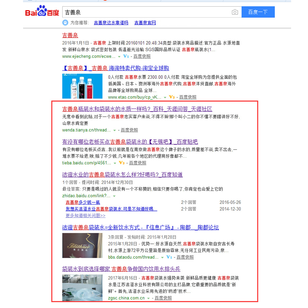This screenshot has width=308, height=308.
Task: Click V3 badge next to tieba.baidu.com result
Action: tap(122, 163)
